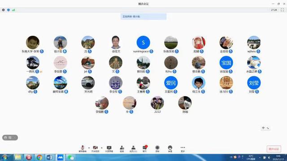Viewport: 287px width, 161px height.
Task: Open the chat icon with red badge
Action: tap(145, 149)
